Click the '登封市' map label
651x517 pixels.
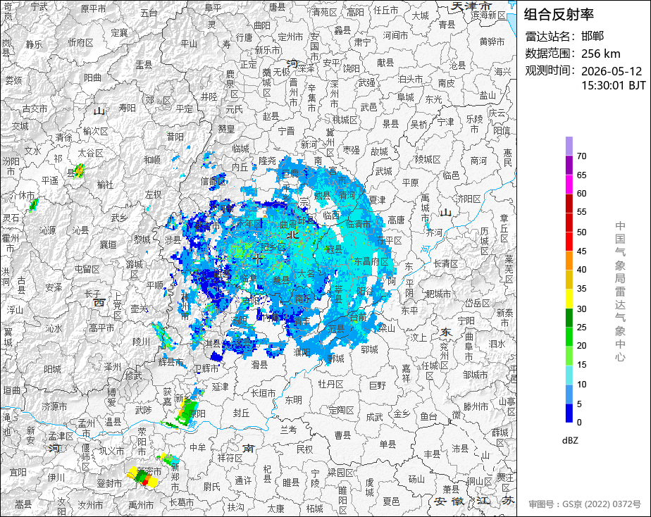(x=110, y=483)
